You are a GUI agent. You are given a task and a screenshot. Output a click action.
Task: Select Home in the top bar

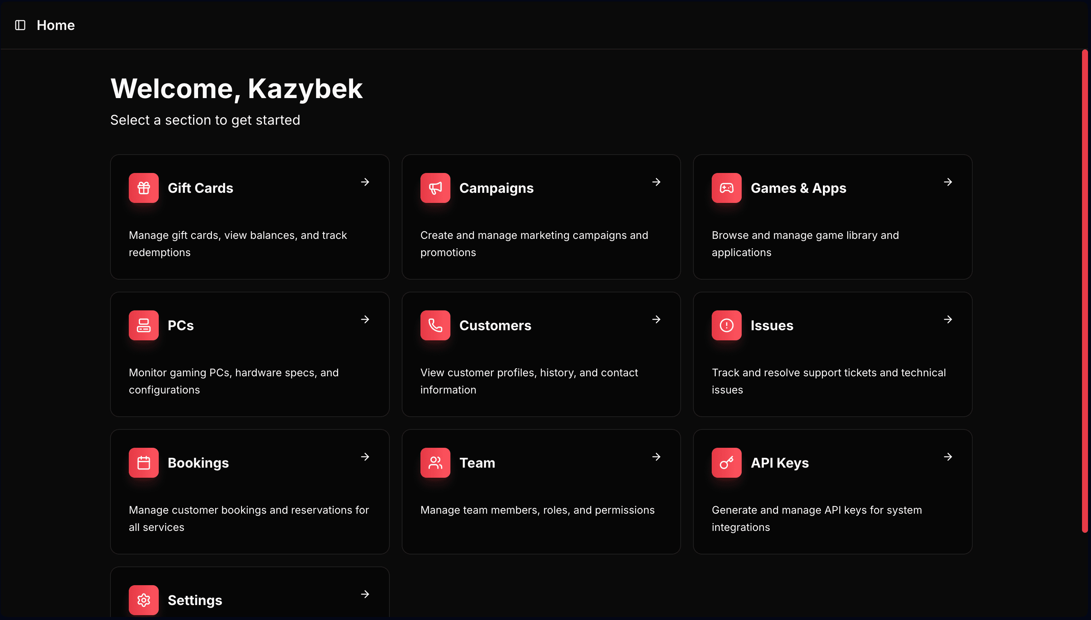(56, 25)
